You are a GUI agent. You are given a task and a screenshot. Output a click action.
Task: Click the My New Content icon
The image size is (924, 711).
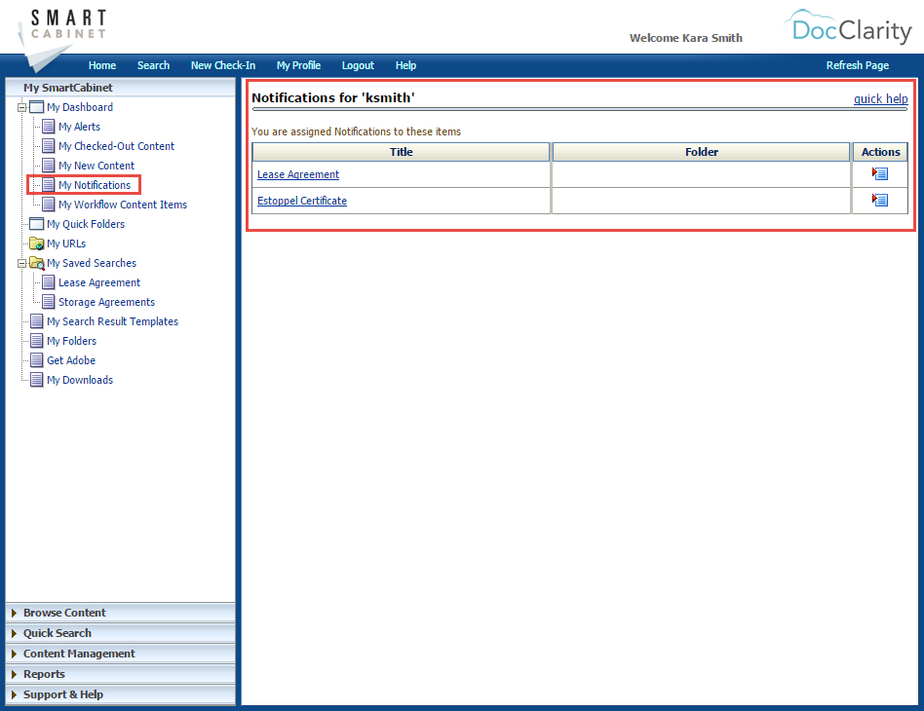point(48,166)
